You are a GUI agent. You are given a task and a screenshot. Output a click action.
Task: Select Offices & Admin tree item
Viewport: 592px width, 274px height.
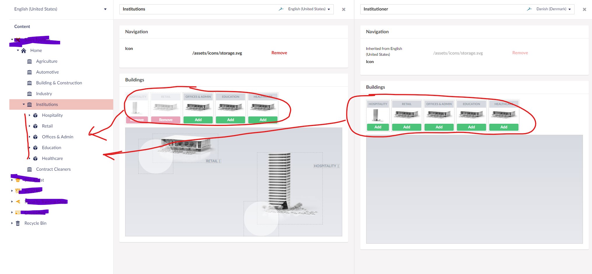pos(57,137)
